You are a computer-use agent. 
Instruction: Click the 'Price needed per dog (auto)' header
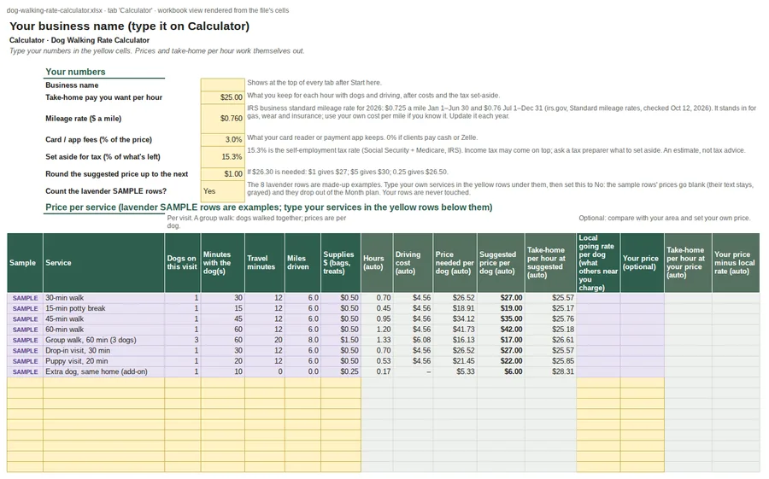455,263
